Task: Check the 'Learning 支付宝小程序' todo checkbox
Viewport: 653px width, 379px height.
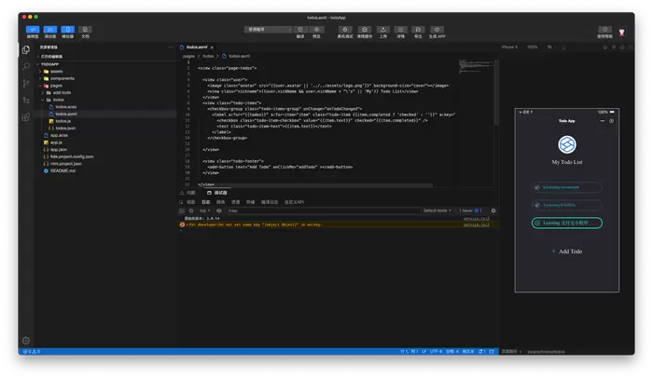Action: [x=537, y=223]
